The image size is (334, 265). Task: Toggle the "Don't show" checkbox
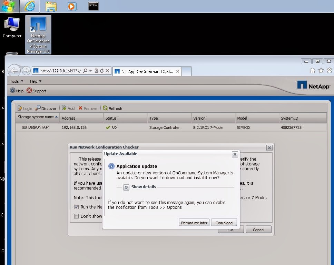76,216
